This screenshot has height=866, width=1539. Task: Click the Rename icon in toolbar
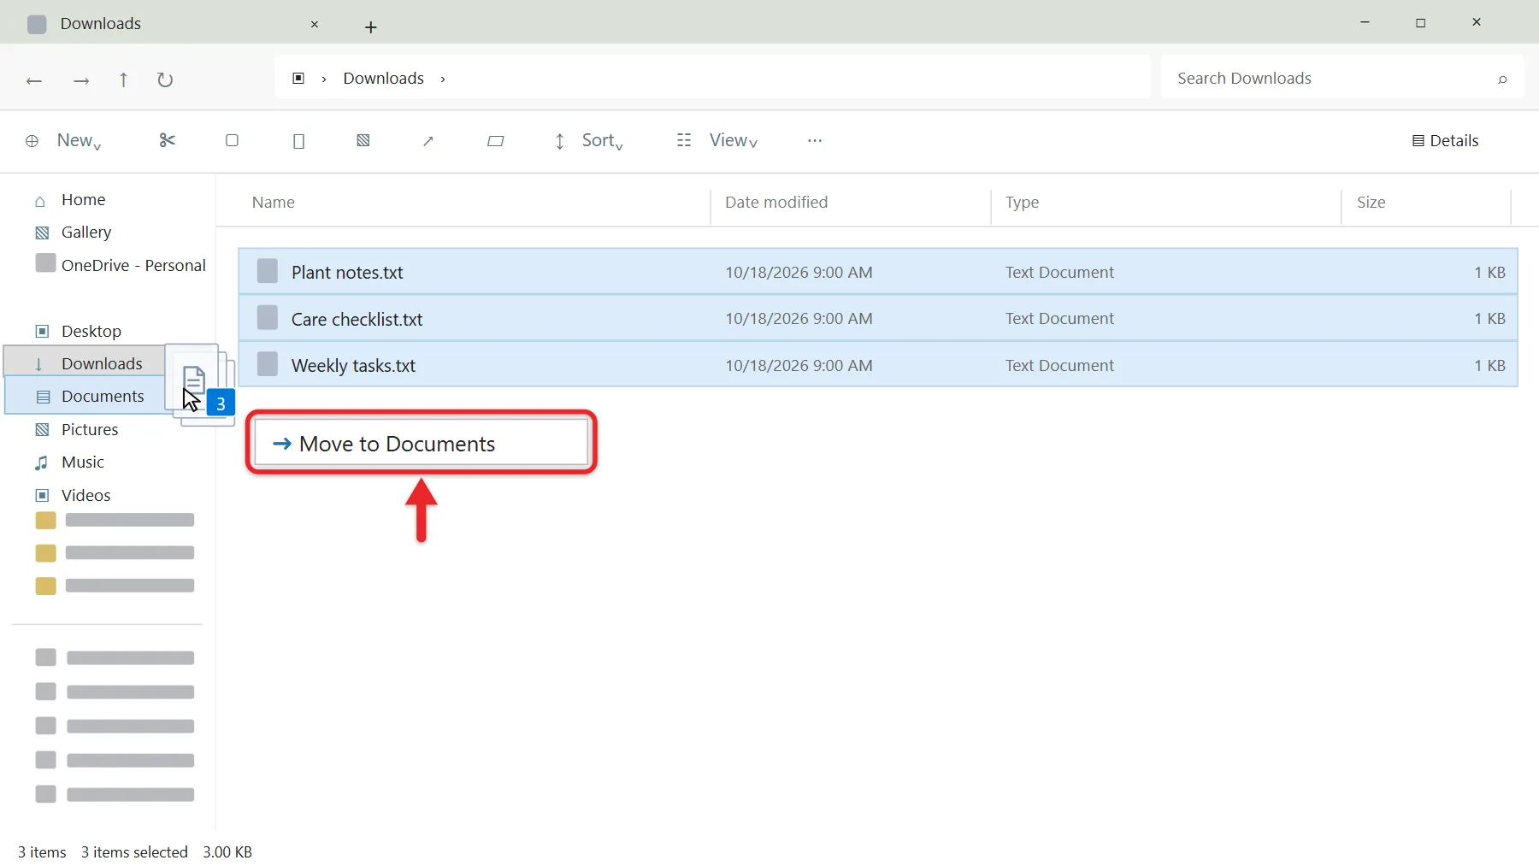(363, 140)
